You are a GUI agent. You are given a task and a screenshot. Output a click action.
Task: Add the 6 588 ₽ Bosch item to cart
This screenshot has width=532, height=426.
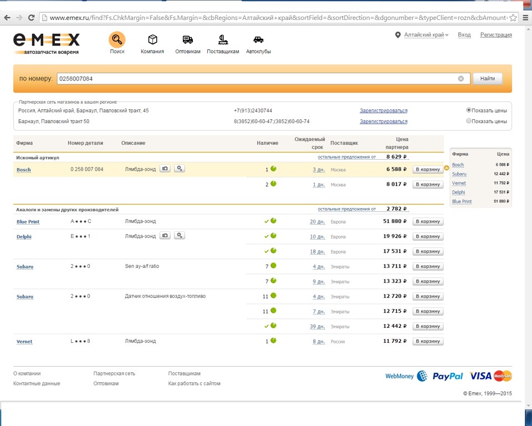[x=428, y=170]
